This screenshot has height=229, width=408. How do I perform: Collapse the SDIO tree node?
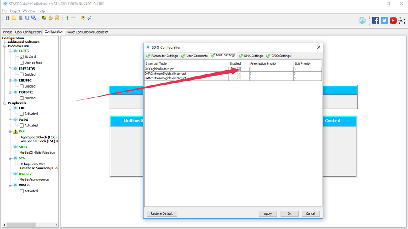10,147
